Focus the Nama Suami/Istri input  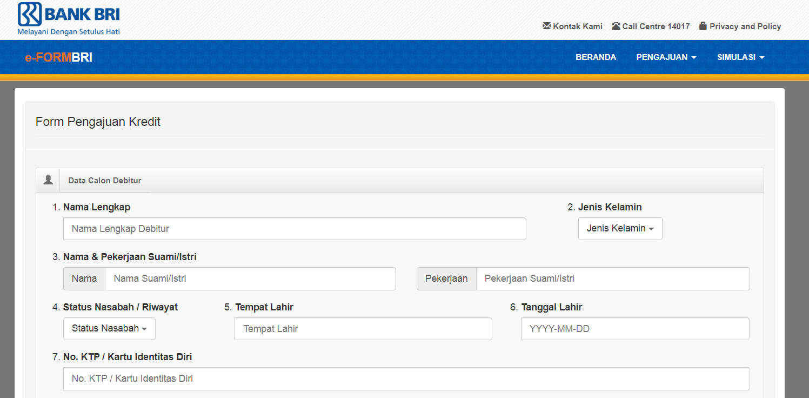click(x=251, y=278)
